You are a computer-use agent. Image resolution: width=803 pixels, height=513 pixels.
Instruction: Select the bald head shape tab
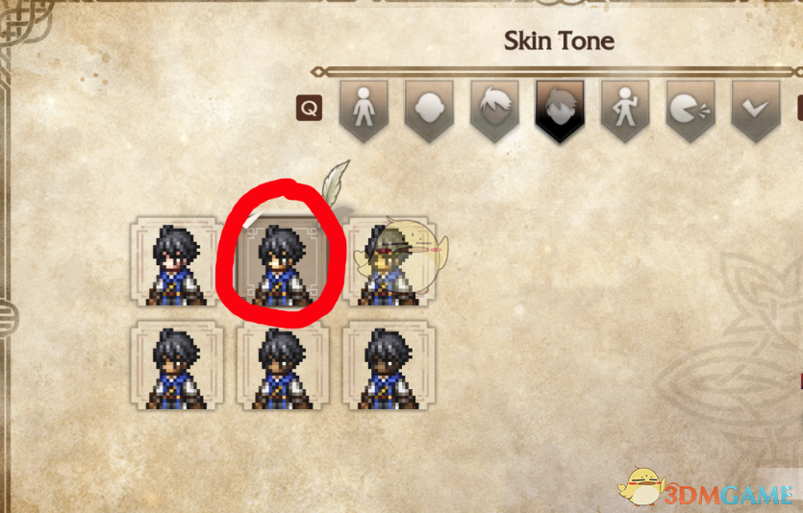429,110
